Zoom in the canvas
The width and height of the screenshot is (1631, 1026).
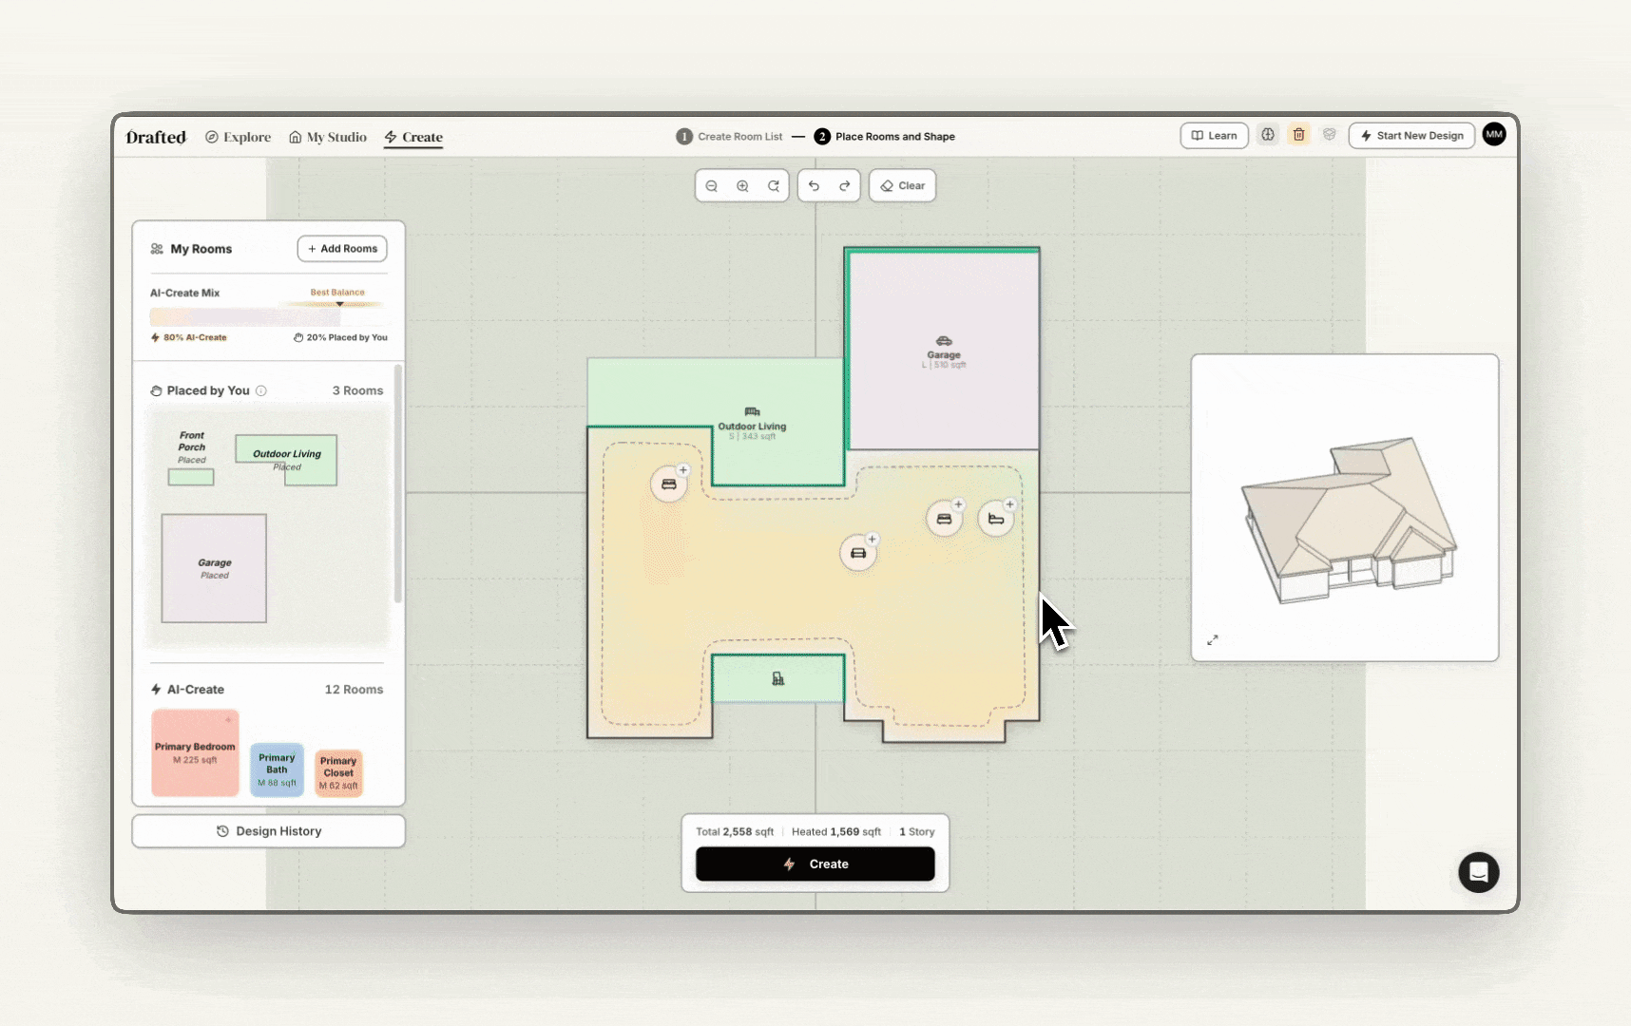[742, 186]
